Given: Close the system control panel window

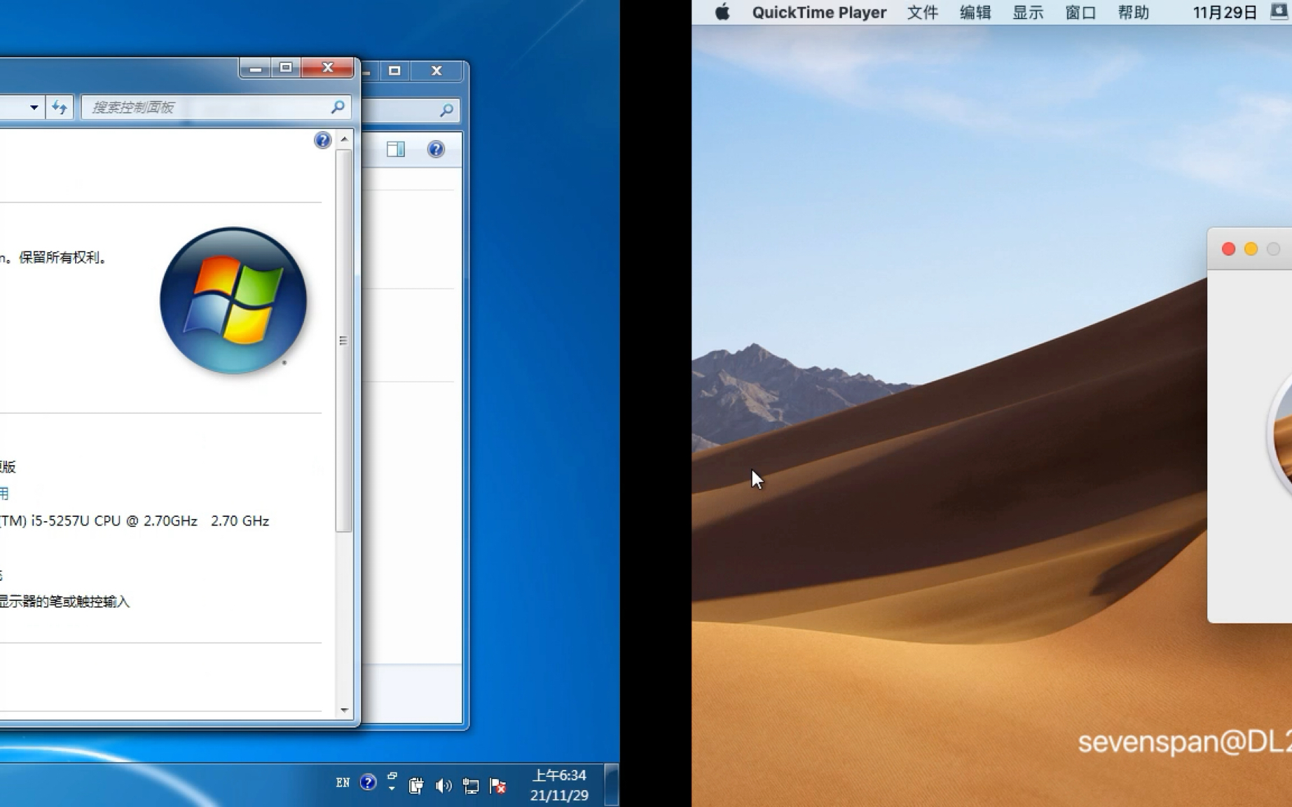Looking at the screenshot, I should 327,68.
